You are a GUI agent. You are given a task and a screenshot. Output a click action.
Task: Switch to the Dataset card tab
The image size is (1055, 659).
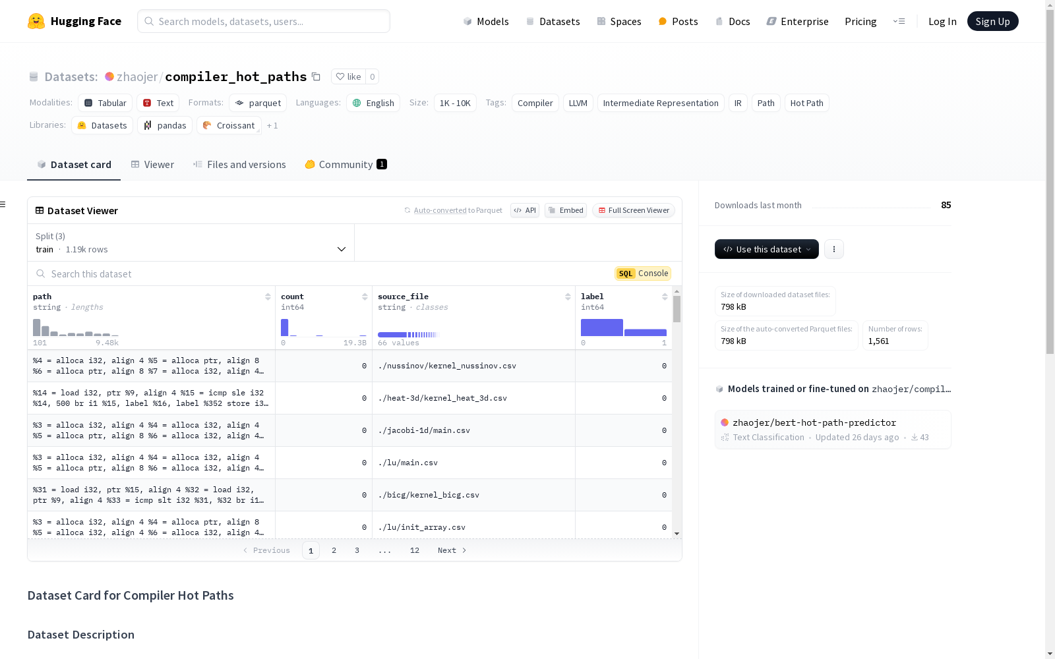[74, 165]
